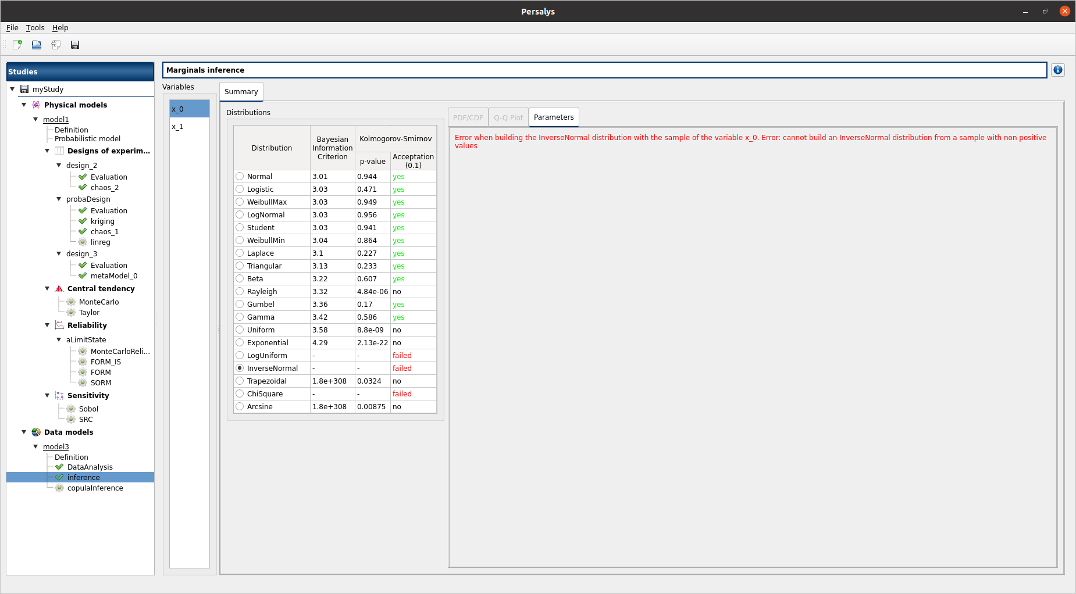The width and height of the screenshot is (1076, 594).
Task: Click the blue information icon
Action: (x=1057, y=70)
